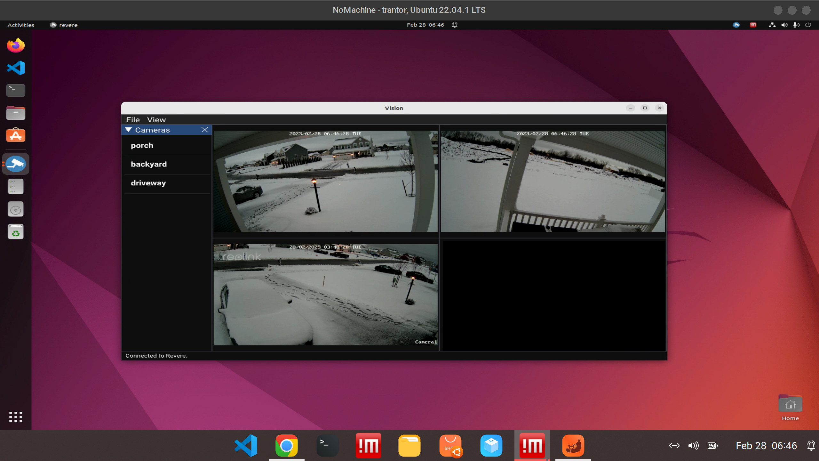The width and height of the screenshot is (819, 461).
Task: Close the Cameras side panel
Action: (205, 130)
